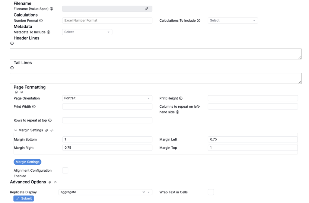This screenshot has height=203, width=309.
Task: Click info icon beside Filename (Value Spec)
Action: point(51,9)
